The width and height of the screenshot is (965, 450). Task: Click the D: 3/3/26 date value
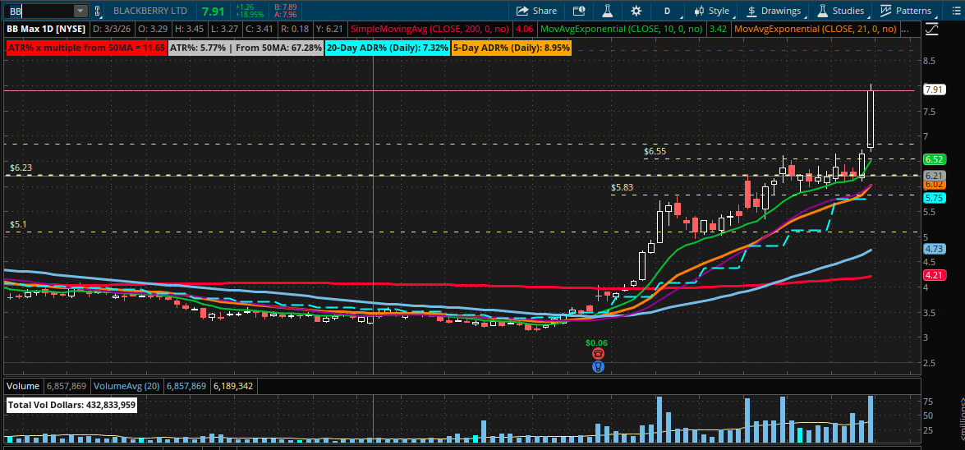112,28
